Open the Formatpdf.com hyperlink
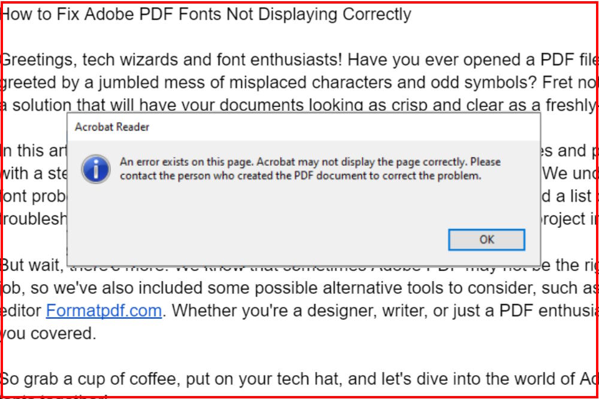 pyautogui.click(x=103, y=311)
